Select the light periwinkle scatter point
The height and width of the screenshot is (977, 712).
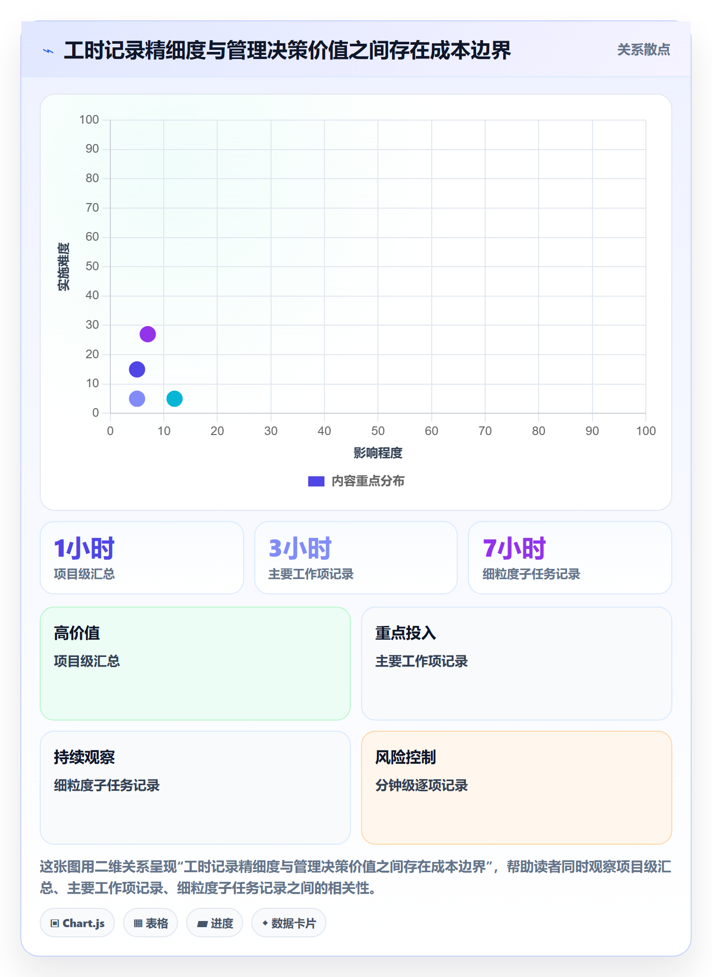coord(137,398)
